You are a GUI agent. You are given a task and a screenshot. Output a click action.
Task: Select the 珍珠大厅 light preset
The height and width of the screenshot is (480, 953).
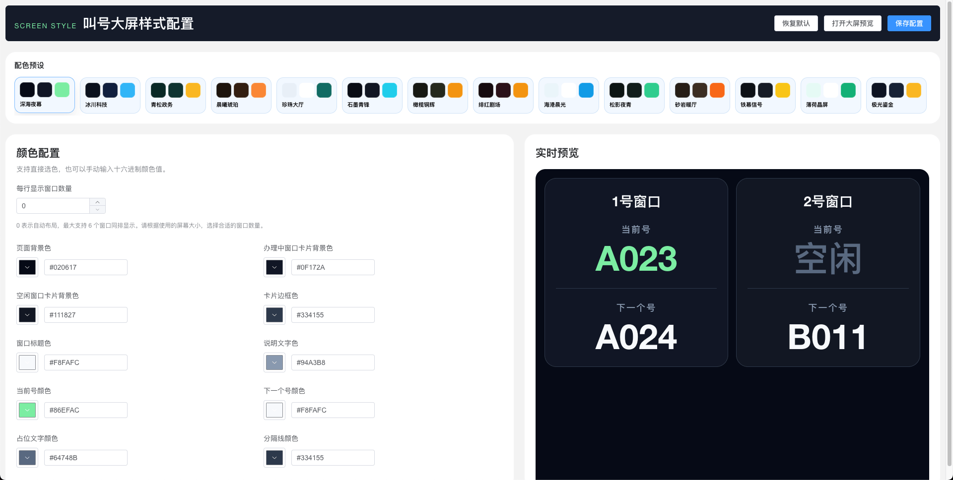[x=307, y=95]
